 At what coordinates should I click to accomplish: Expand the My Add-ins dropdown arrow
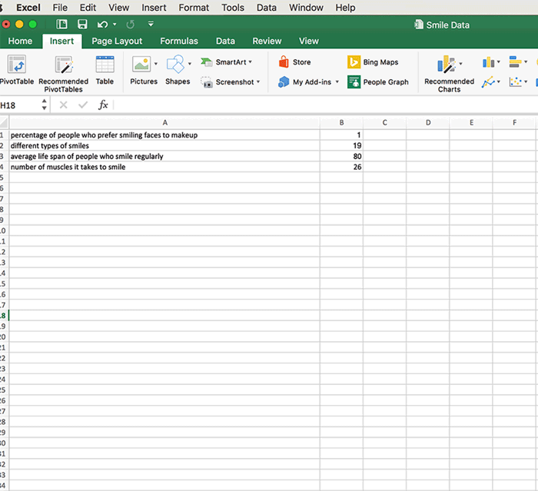[x=337, y=82]
